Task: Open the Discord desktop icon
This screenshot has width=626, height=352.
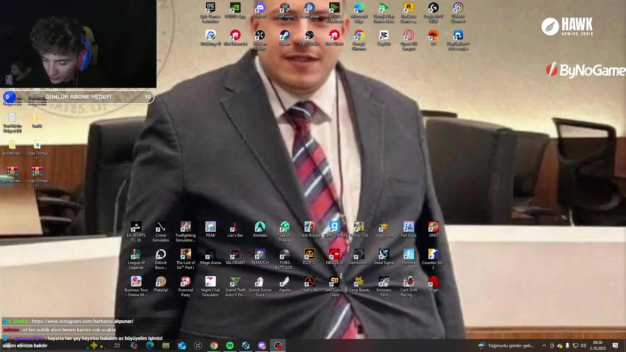Action: (260, 11)
